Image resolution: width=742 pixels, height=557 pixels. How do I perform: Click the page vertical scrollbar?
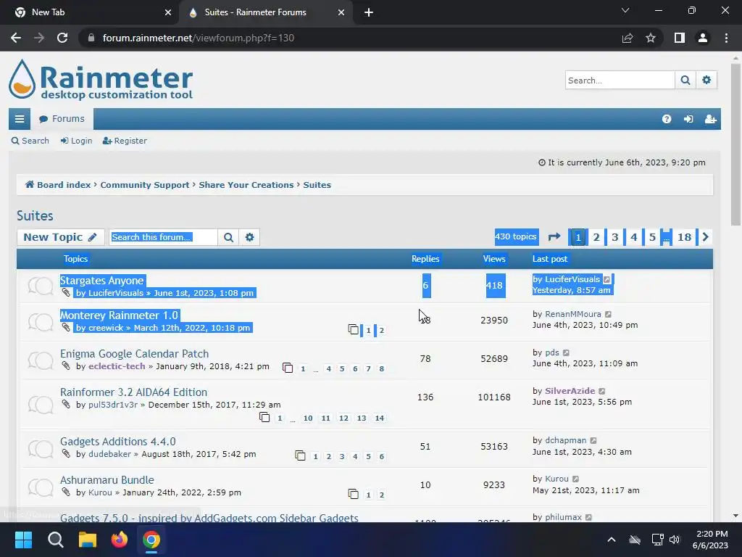735,144
